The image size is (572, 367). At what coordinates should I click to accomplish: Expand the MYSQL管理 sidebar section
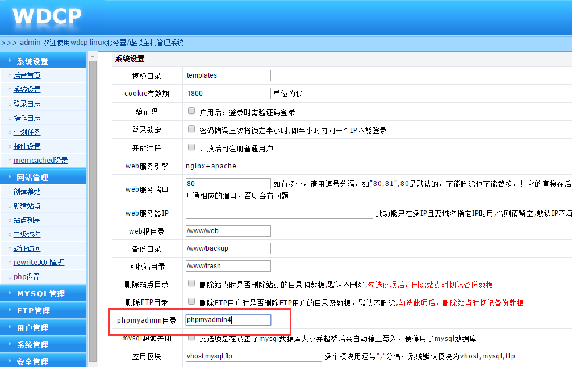pos(40,294)
